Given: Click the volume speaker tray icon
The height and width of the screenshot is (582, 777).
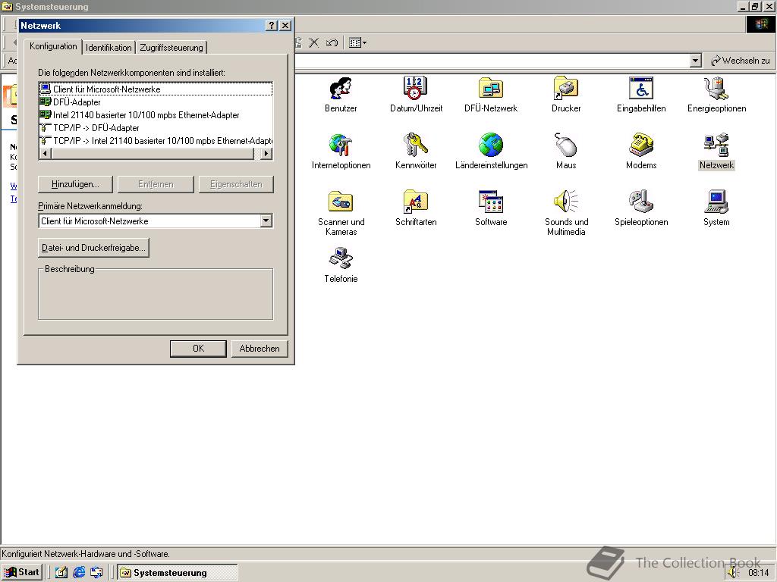Looking at the screenshot, I should click(x=734, y=572).
